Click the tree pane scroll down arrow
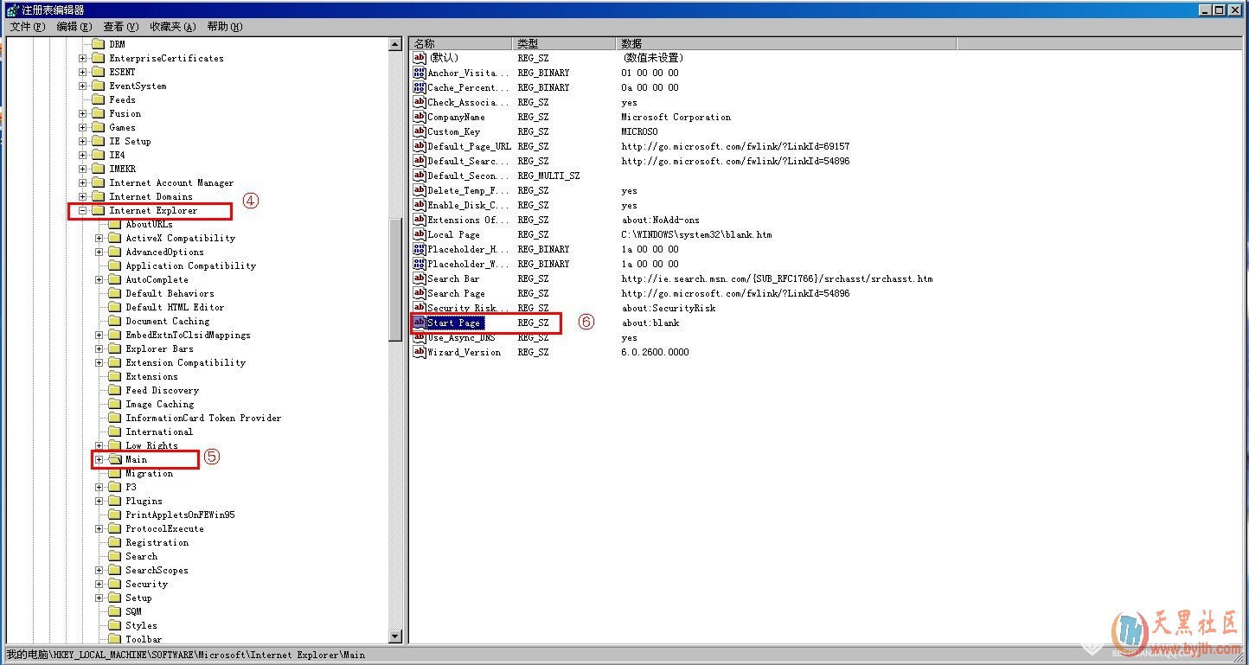 pos(395,636)
